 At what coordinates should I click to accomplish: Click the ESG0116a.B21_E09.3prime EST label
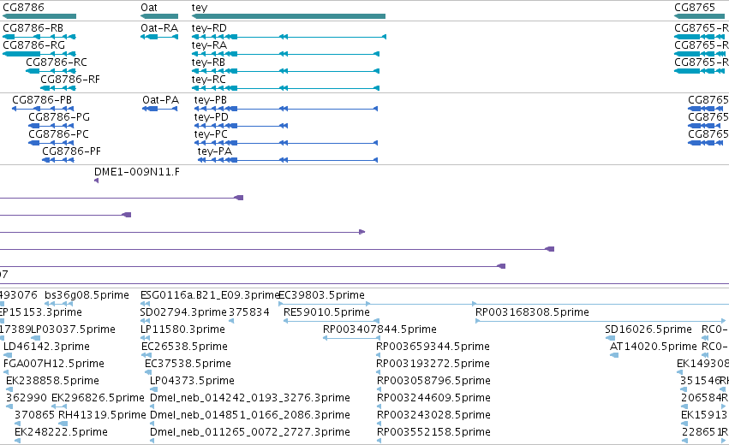(x=210, y=295)
